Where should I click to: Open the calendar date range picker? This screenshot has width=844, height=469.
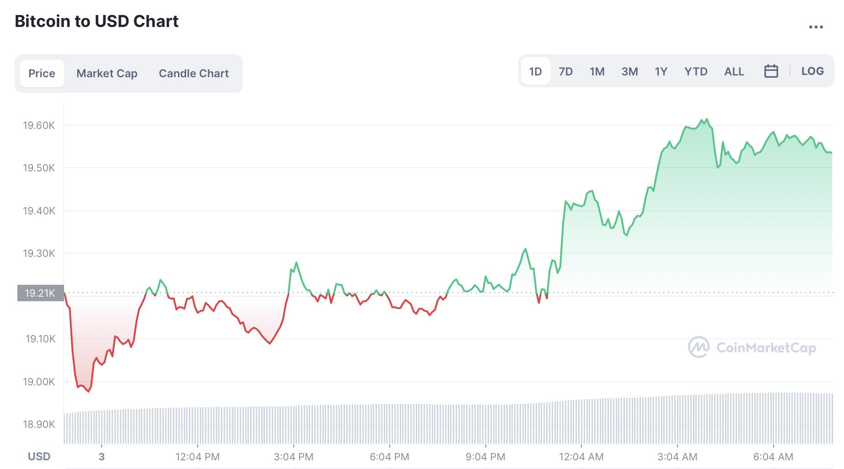(771, 71)
